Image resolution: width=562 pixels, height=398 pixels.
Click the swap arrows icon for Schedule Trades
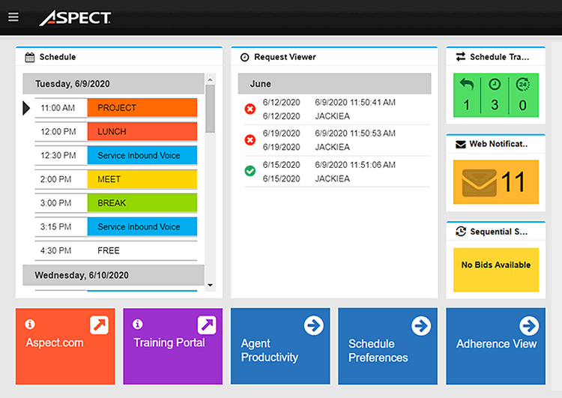pyautogui.click(x=460, y=57)
